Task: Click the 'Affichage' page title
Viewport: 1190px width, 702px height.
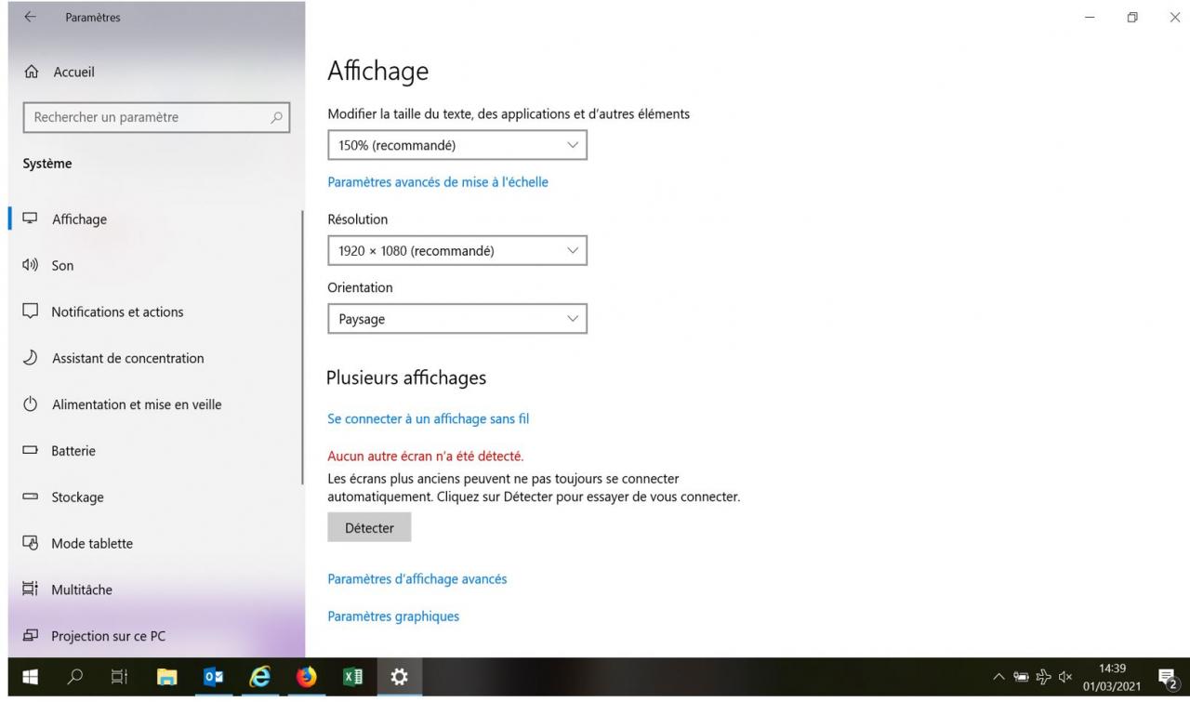Action: [x=378, y=72]
